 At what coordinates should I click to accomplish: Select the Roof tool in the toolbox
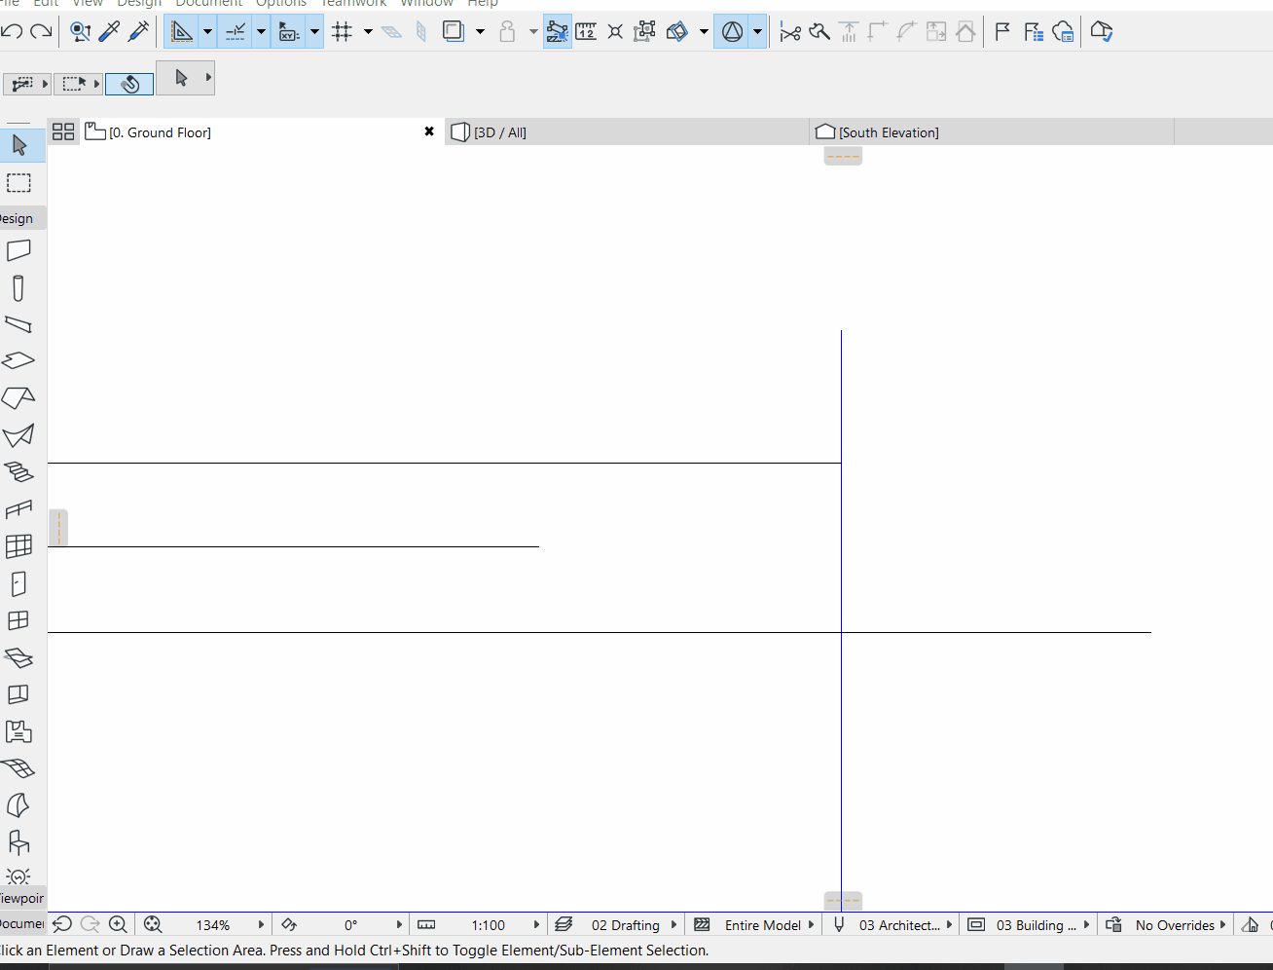coord(19,398)
